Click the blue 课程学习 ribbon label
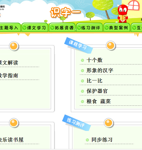Screen dimensions: 142x150 click(78, 45)
